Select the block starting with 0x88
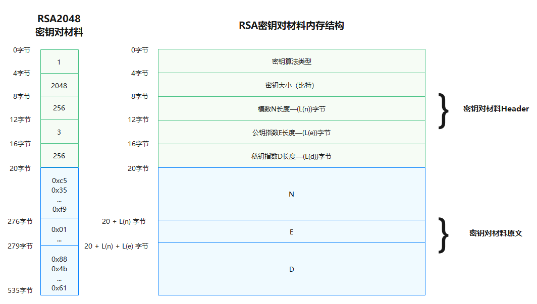Image resolution: width=537 pixels, height=304 pixels. coord(59,271)
